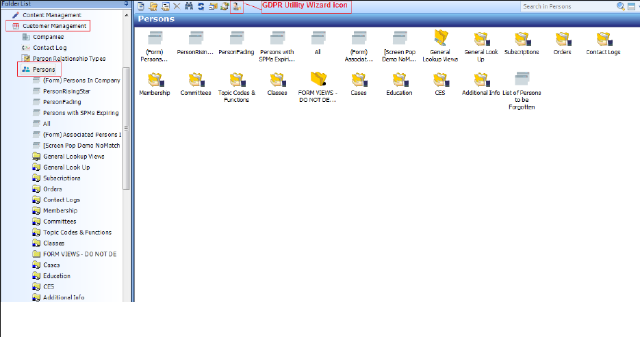Select Person Relationship Types in tree
This screenshot has width=640, height=337.
point(69,58)
